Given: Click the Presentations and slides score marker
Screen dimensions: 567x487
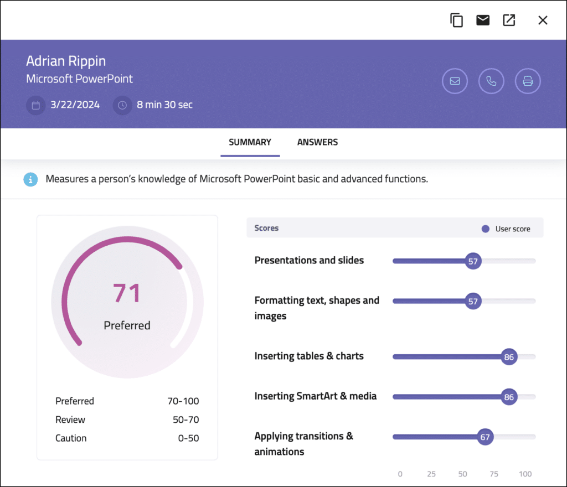Looking at the screenshot, I should 473,261.
